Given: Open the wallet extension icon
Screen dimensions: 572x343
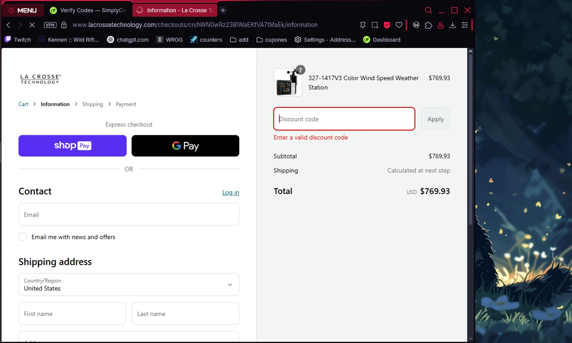Looking at the screenshot, I should pos(416,25).
